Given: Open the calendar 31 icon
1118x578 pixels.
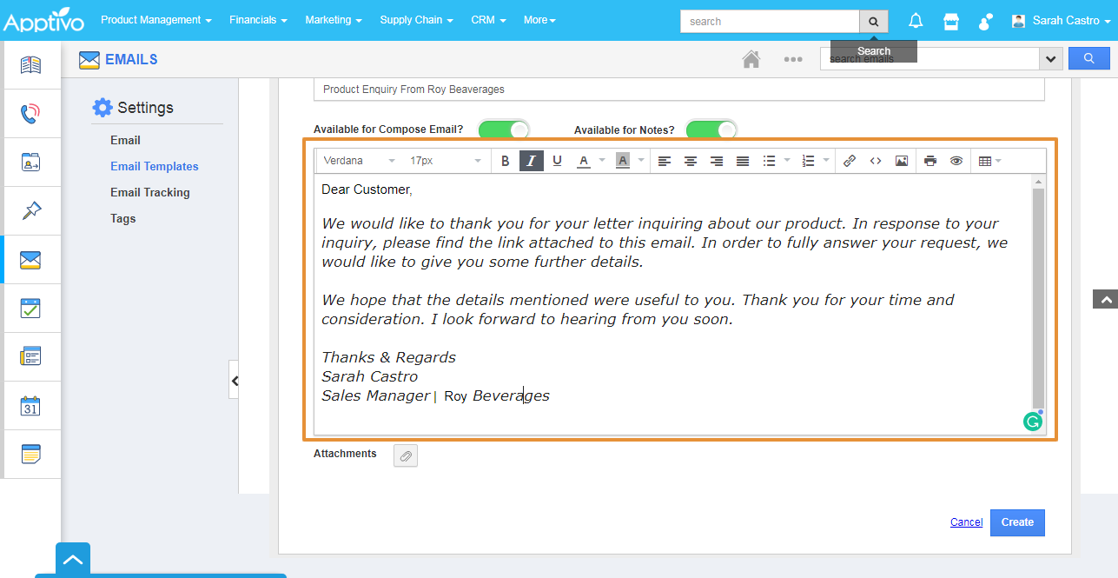Looking at the screenshot, I should 31,406.
